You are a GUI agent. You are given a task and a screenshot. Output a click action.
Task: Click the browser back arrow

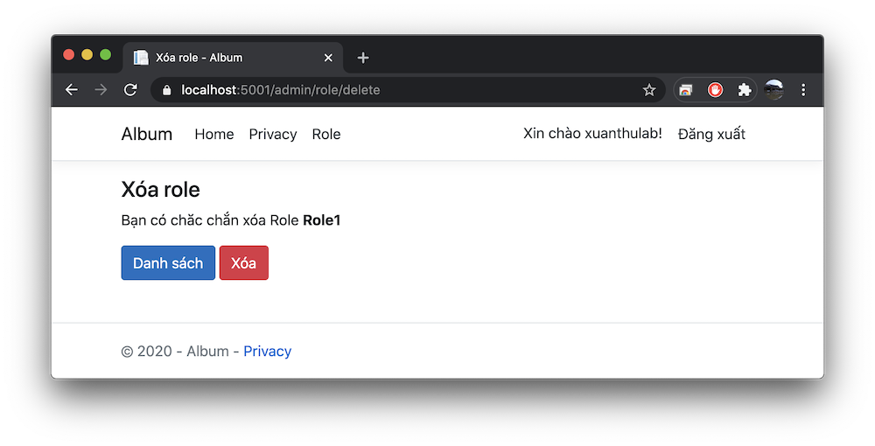[x=72, y=90]
